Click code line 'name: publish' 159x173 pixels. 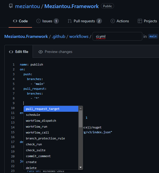coord(31,64)
